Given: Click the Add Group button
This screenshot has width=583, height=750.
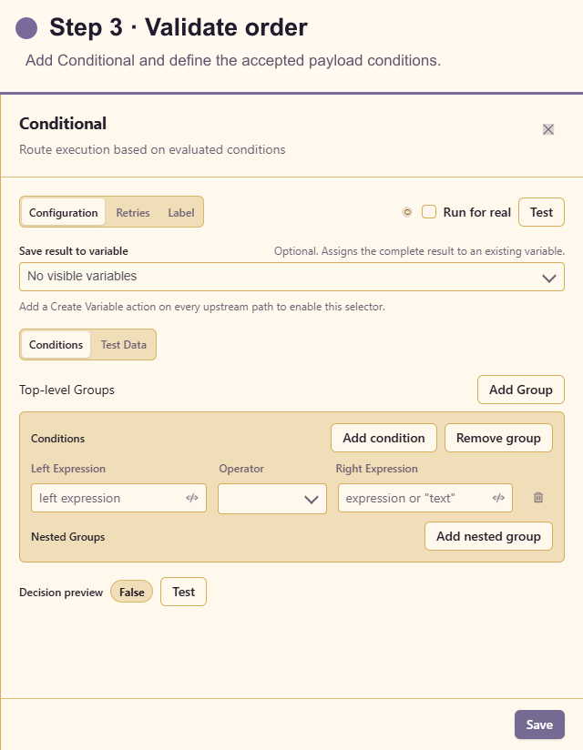Looking at the screenshot, I should click(521, 390).
